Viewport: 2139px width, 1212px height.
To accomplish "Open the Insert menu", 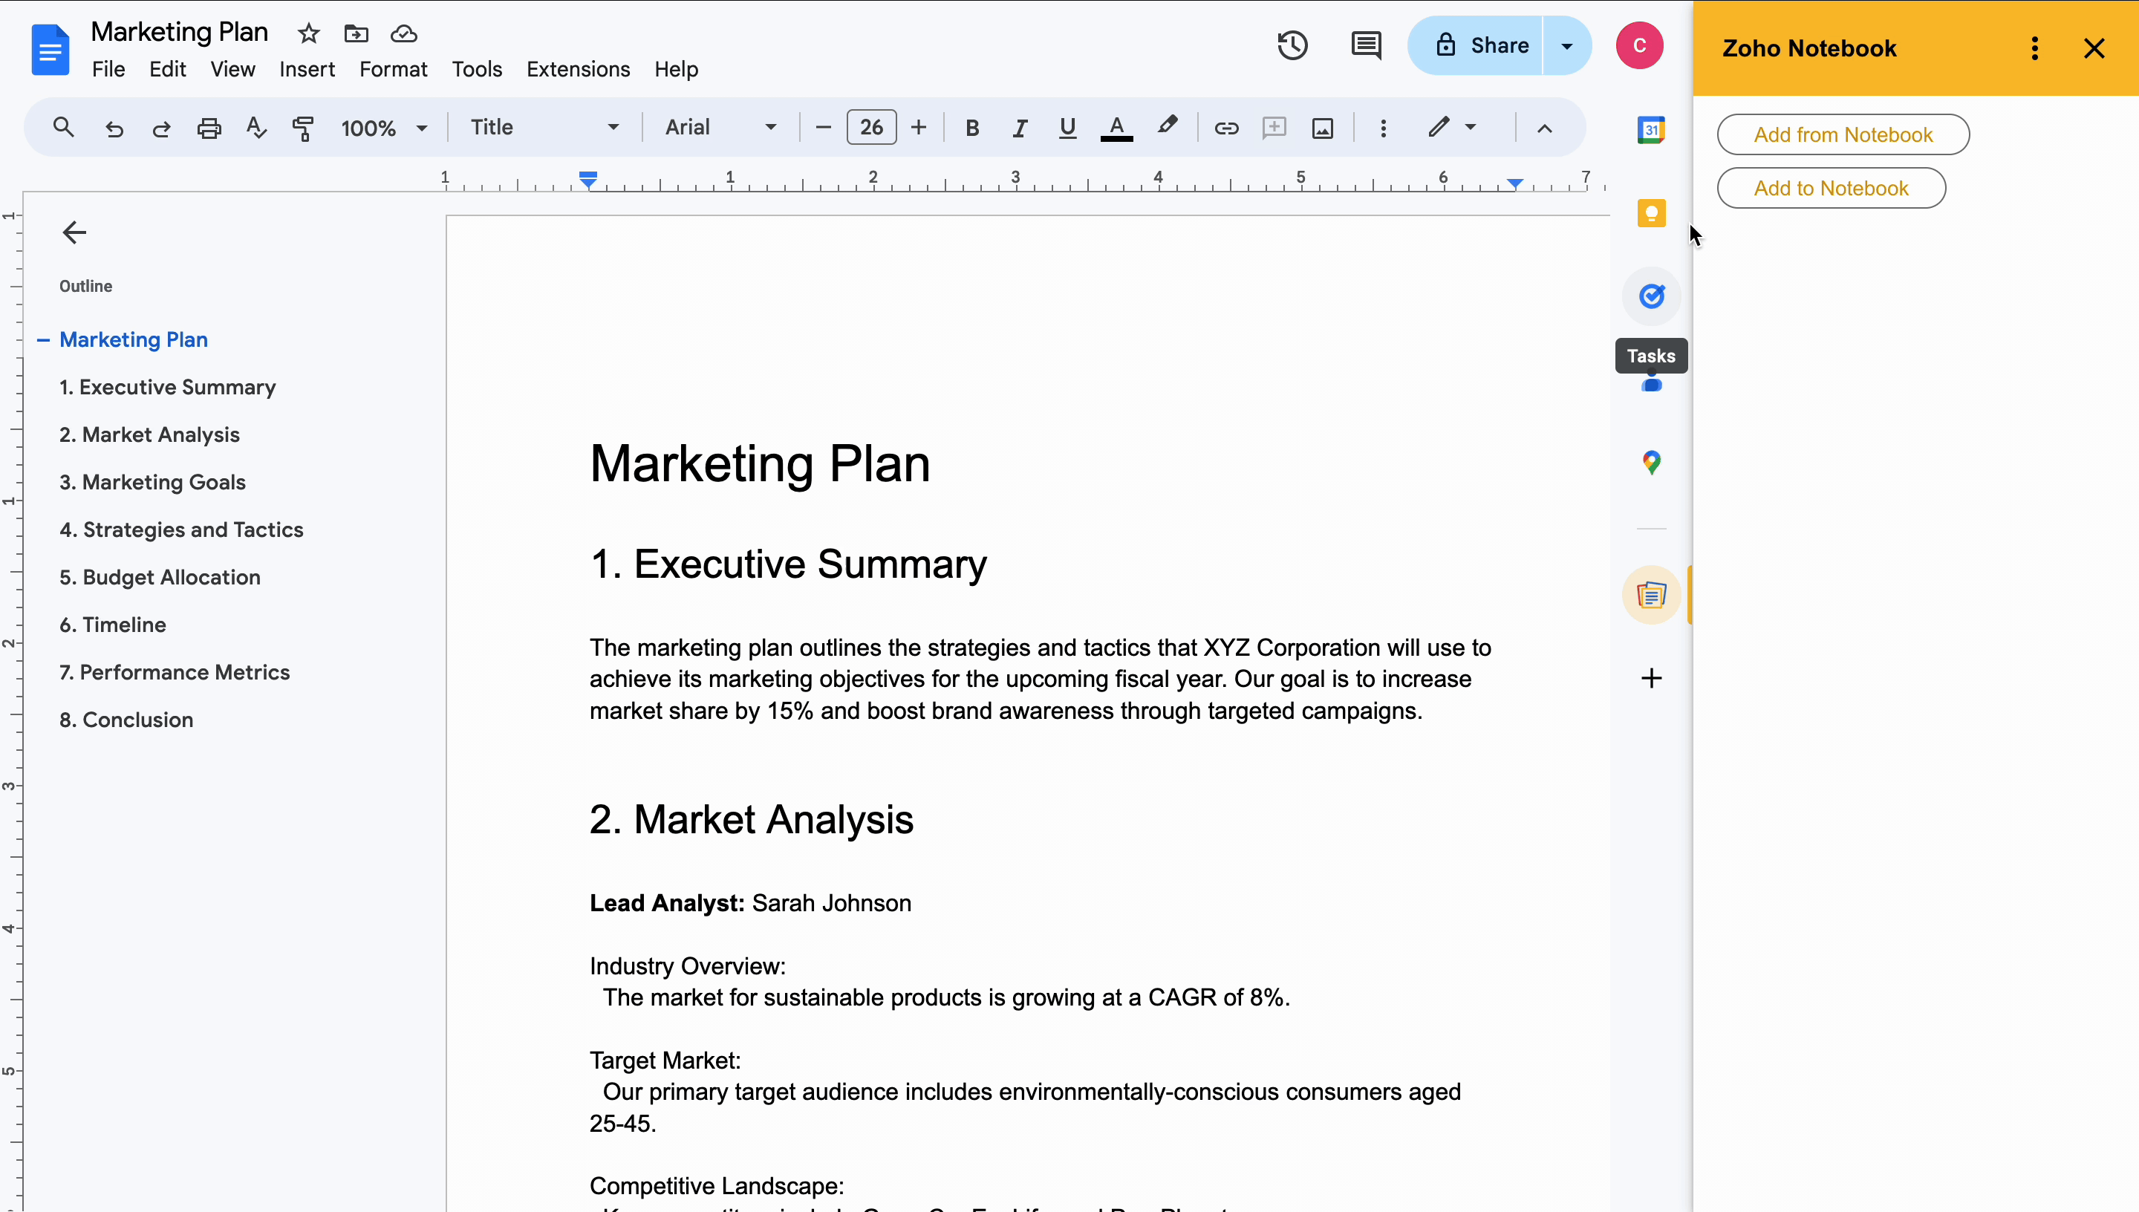I will (306, 69).
